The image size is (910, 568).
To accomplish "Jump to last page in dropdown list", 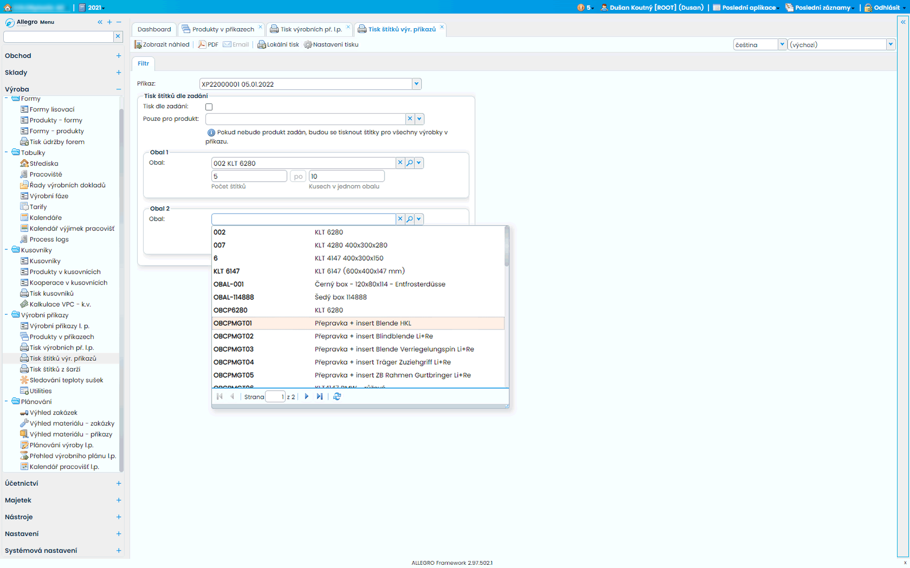I will 320,397.
